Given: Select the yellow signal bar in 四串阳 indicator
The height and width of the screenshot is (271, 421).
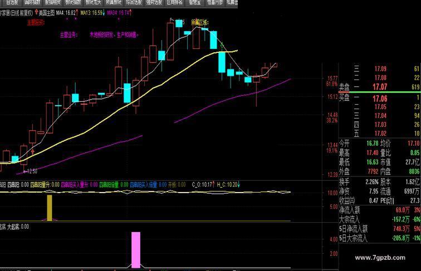Looking at the screenshot, I should pos(50,208).
